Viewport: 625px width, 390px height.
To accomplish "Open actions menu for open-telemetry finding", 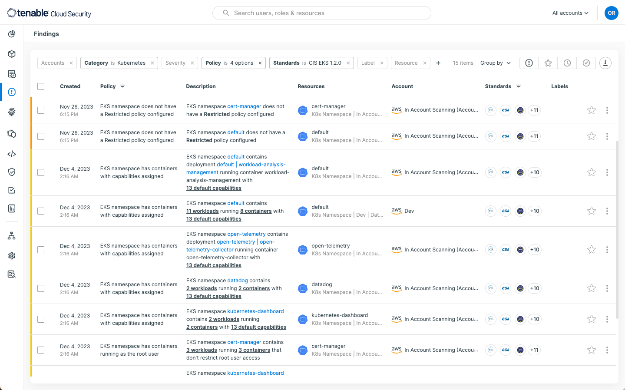I will [x=607, y=250].
